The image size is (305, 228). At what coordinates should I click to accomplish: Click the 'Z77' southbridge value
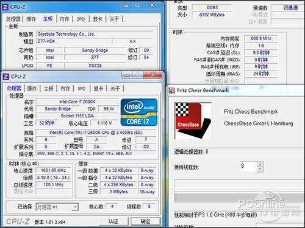(95, 57)
